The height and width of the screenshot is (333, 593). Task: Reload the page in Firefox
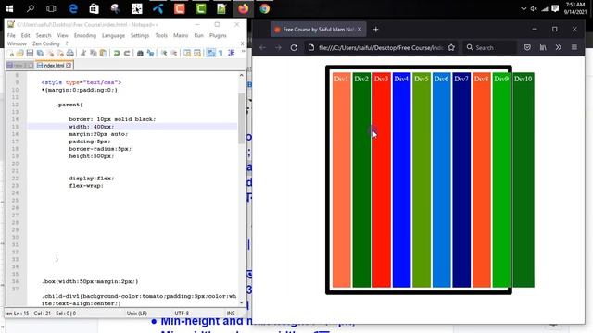(x=294, y=47)
